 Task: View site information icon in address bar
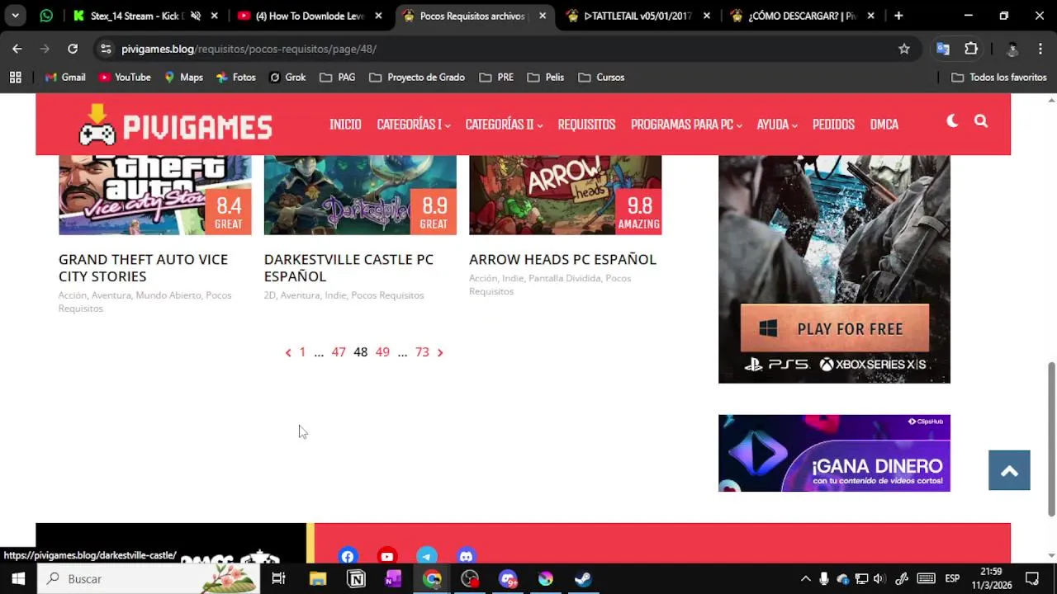point(105,49)
